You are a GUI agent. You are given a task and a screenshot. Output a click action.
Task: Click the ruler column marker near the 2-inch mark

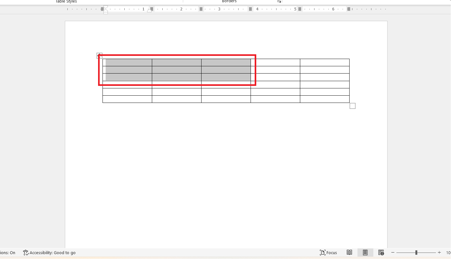[x=201, y=9]
